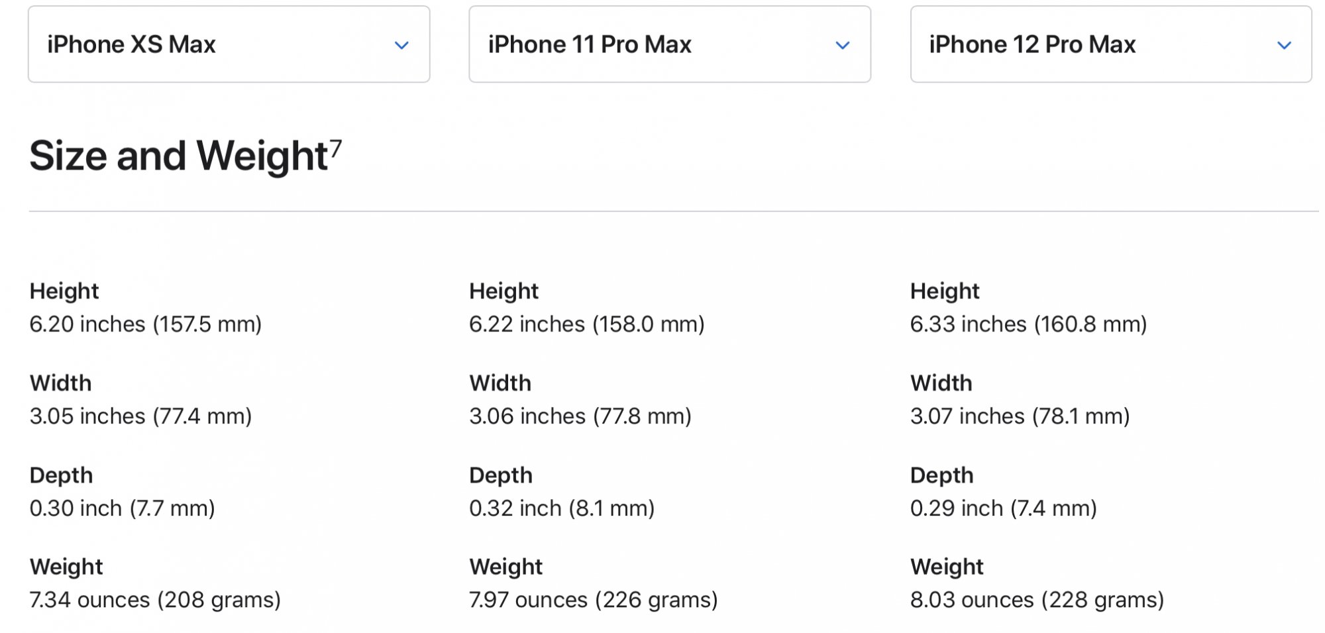
Task: Click the 7.34 ounces weight value
Action: pyautogui.click(x=155, y=600)
